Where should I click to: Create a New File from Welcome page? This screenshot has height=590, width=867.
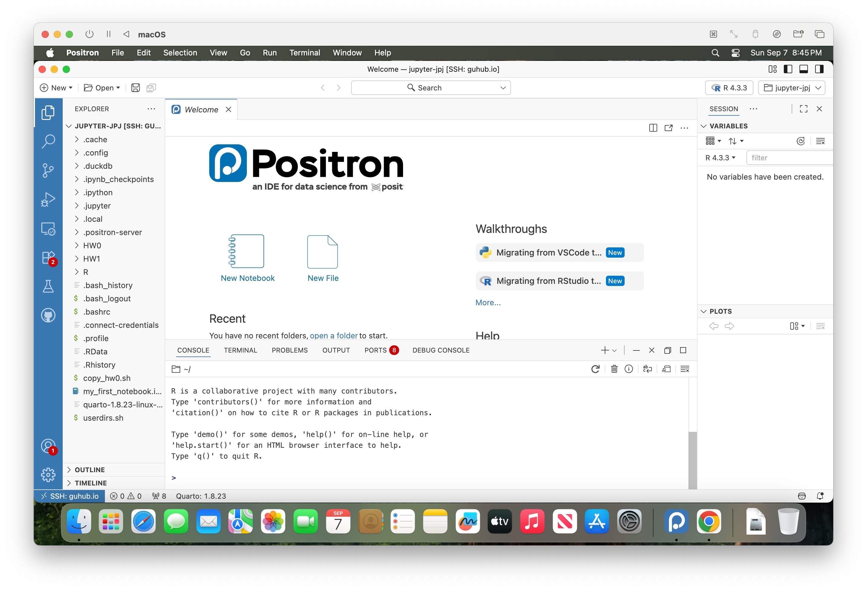323,258
